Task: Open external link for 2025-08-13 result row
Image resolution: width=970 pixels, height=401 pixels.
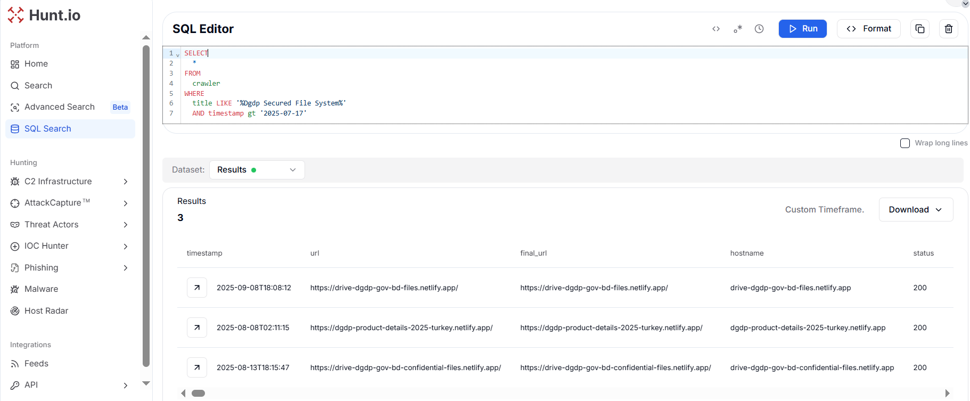Action: coord(197,367)
